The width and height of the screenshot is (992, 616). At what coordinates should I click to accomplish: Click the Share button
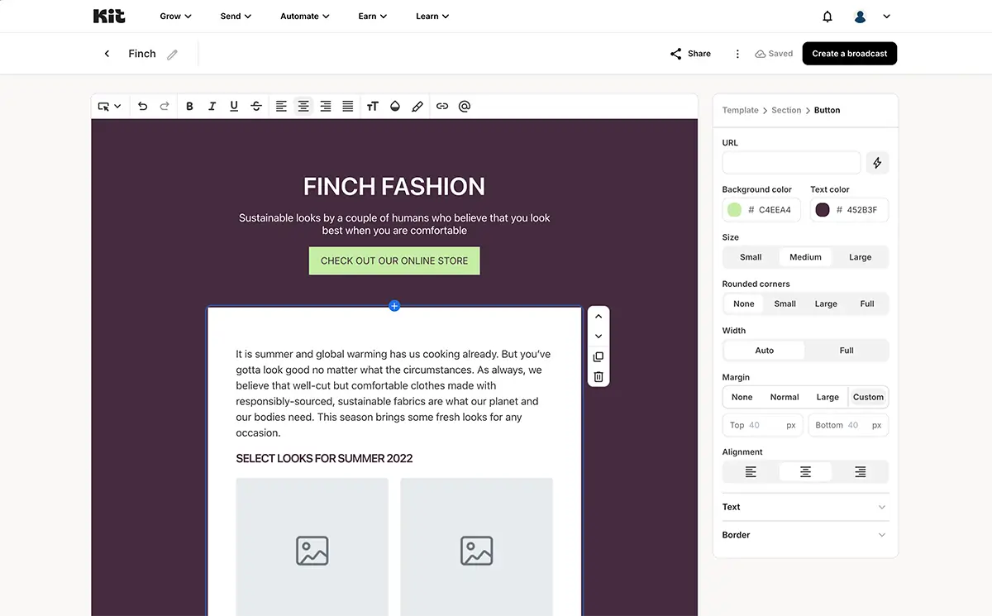click(690, 53)
